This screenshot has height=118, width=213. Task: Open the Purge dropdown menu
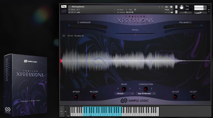[169, 9]
